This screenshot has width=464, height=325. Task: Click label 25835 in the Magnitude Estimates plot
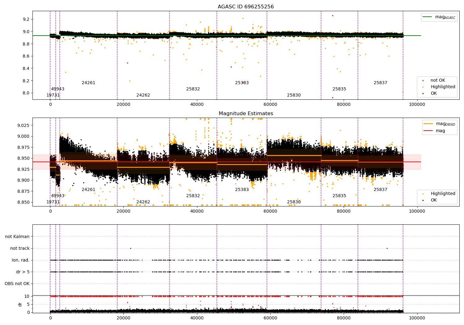(339, 196)
